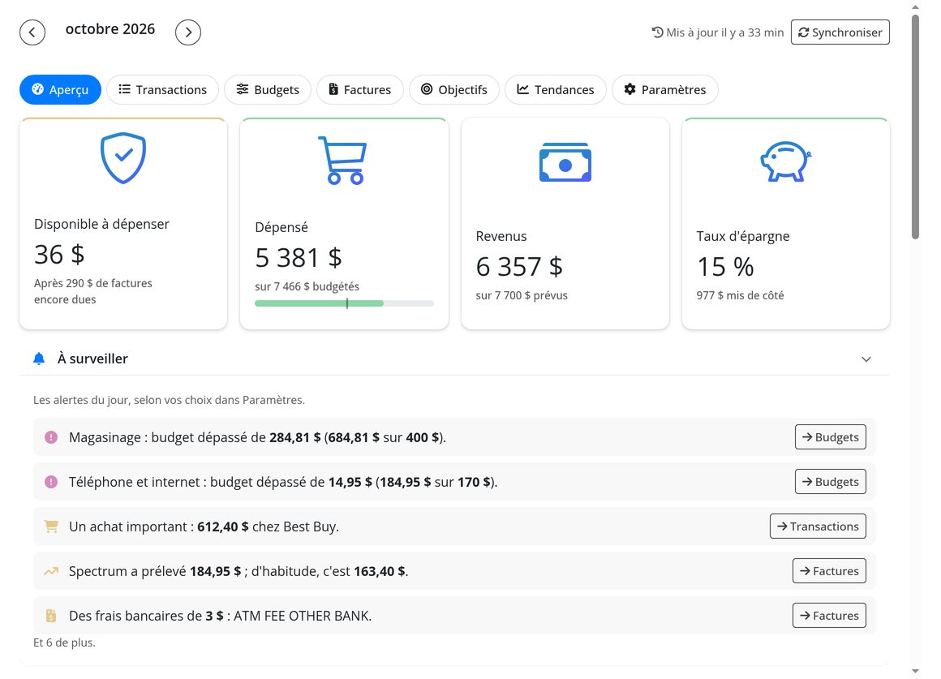Image resolution: width=941 pixels, height=679 pixels.
Task: Click the shopping cart icon in Dépensé card
Action: [x=342, y=161]
